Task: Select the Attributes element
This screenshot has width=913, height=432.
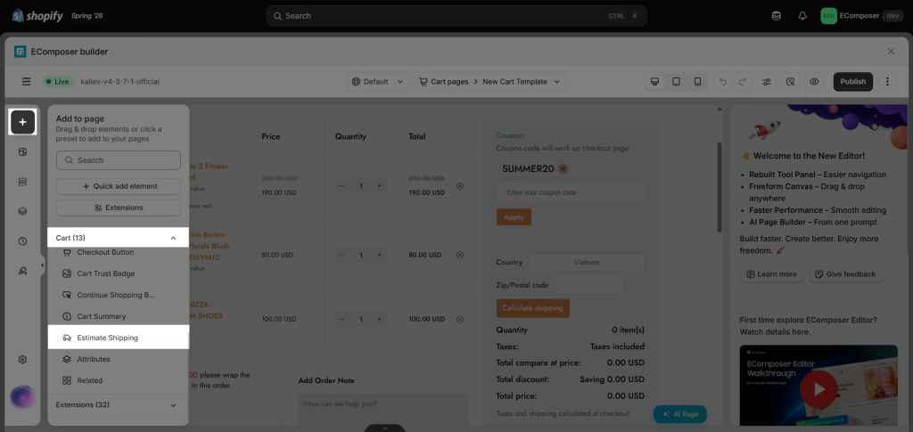Action: (x=119, y=359)
